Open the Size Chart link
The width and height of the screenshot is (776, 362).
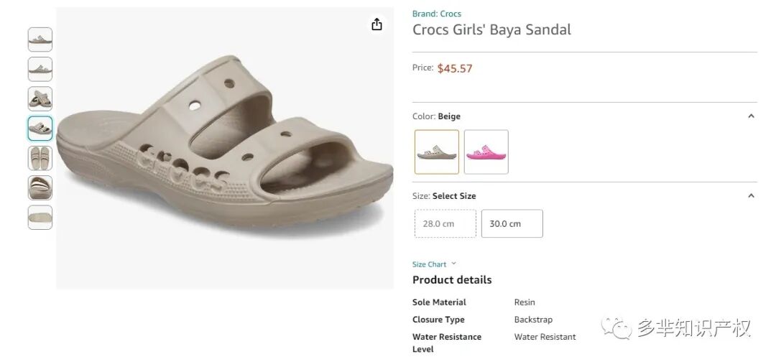pyautogui.click(x=429, y=264)
